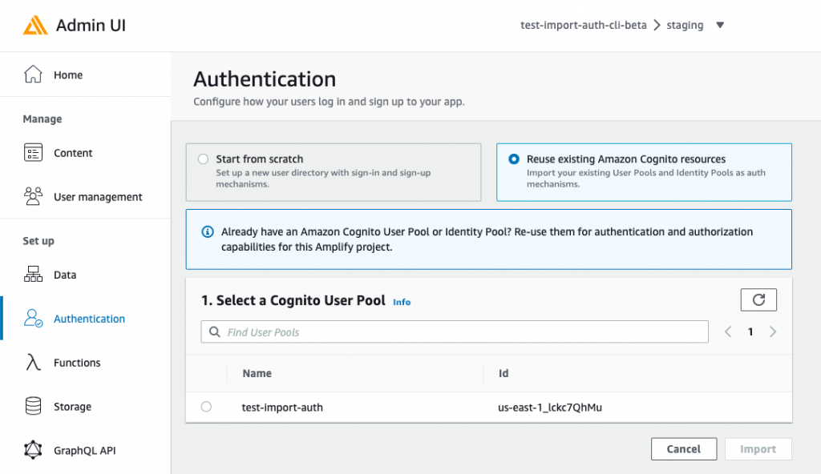Click the staging breadcrumb label
Screen dimensions: 821x474
686,25
